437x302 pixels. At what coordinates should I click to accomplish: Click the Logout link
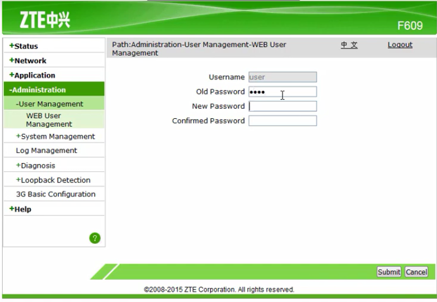click(x=400, y=45)
